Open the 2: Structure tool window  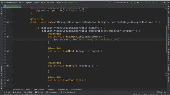tap(1, 71)
